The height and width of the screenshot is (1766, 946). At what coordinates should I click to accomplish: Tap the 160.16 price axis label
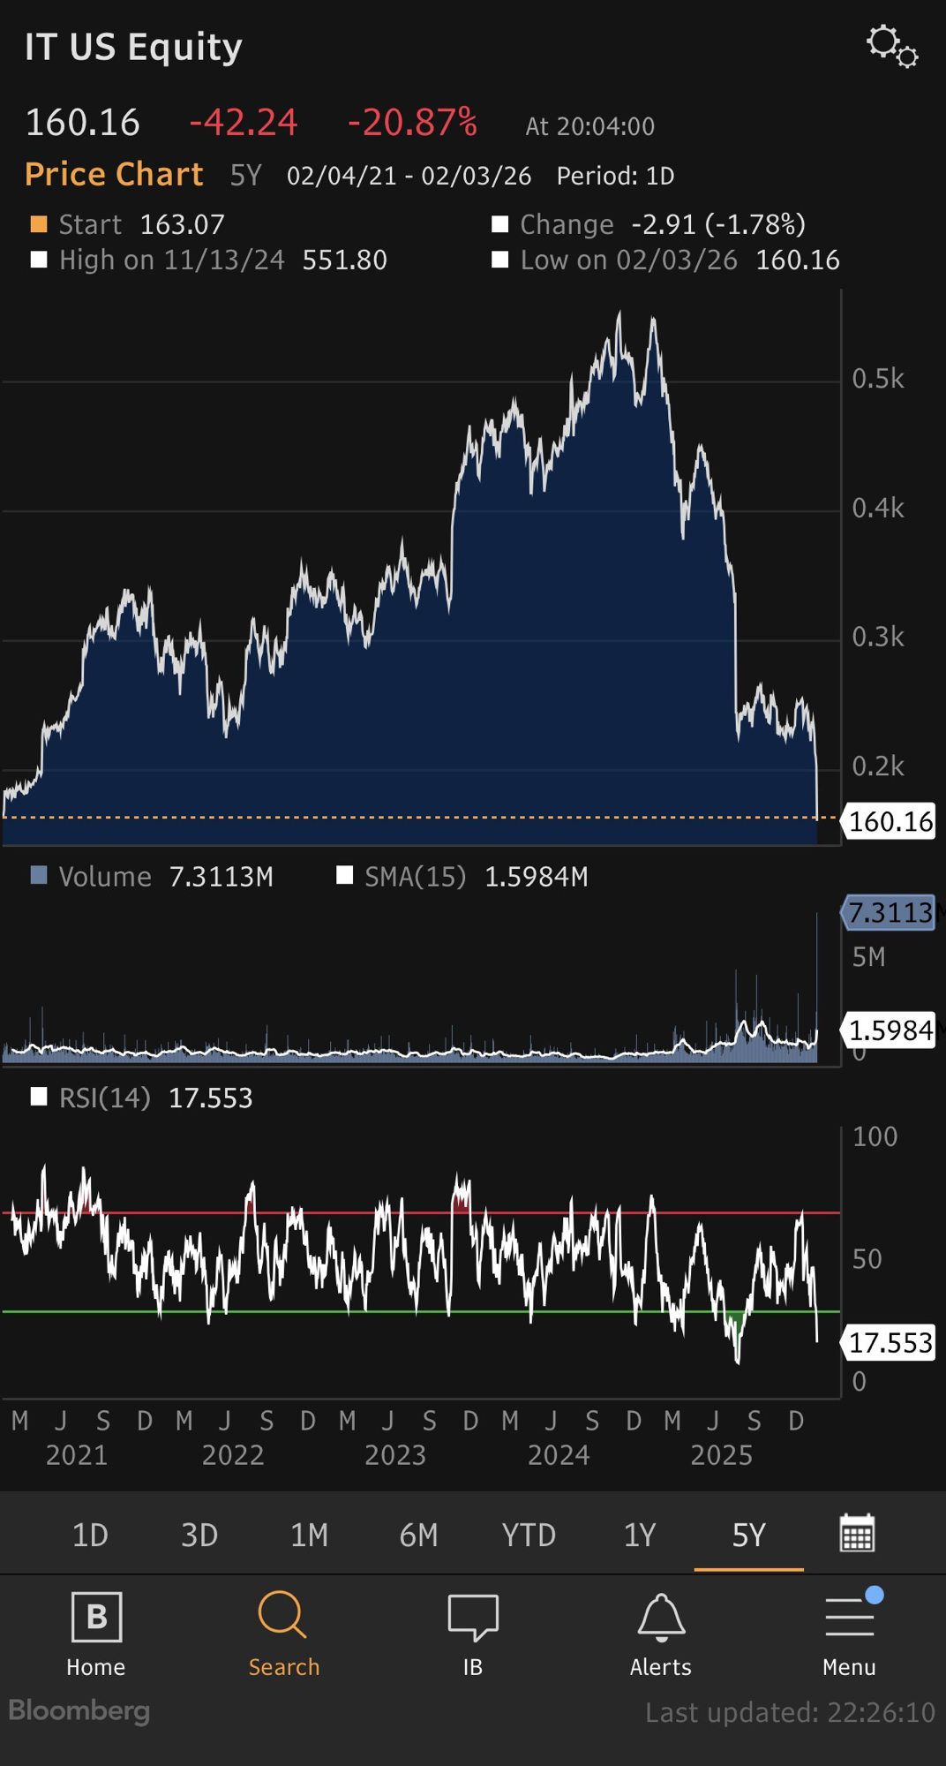click(890, 821)
